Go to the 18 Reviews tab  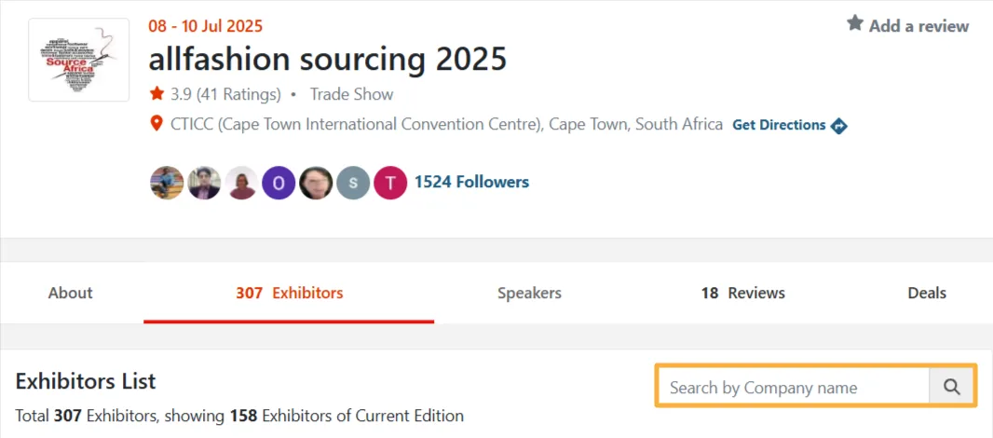742,293
